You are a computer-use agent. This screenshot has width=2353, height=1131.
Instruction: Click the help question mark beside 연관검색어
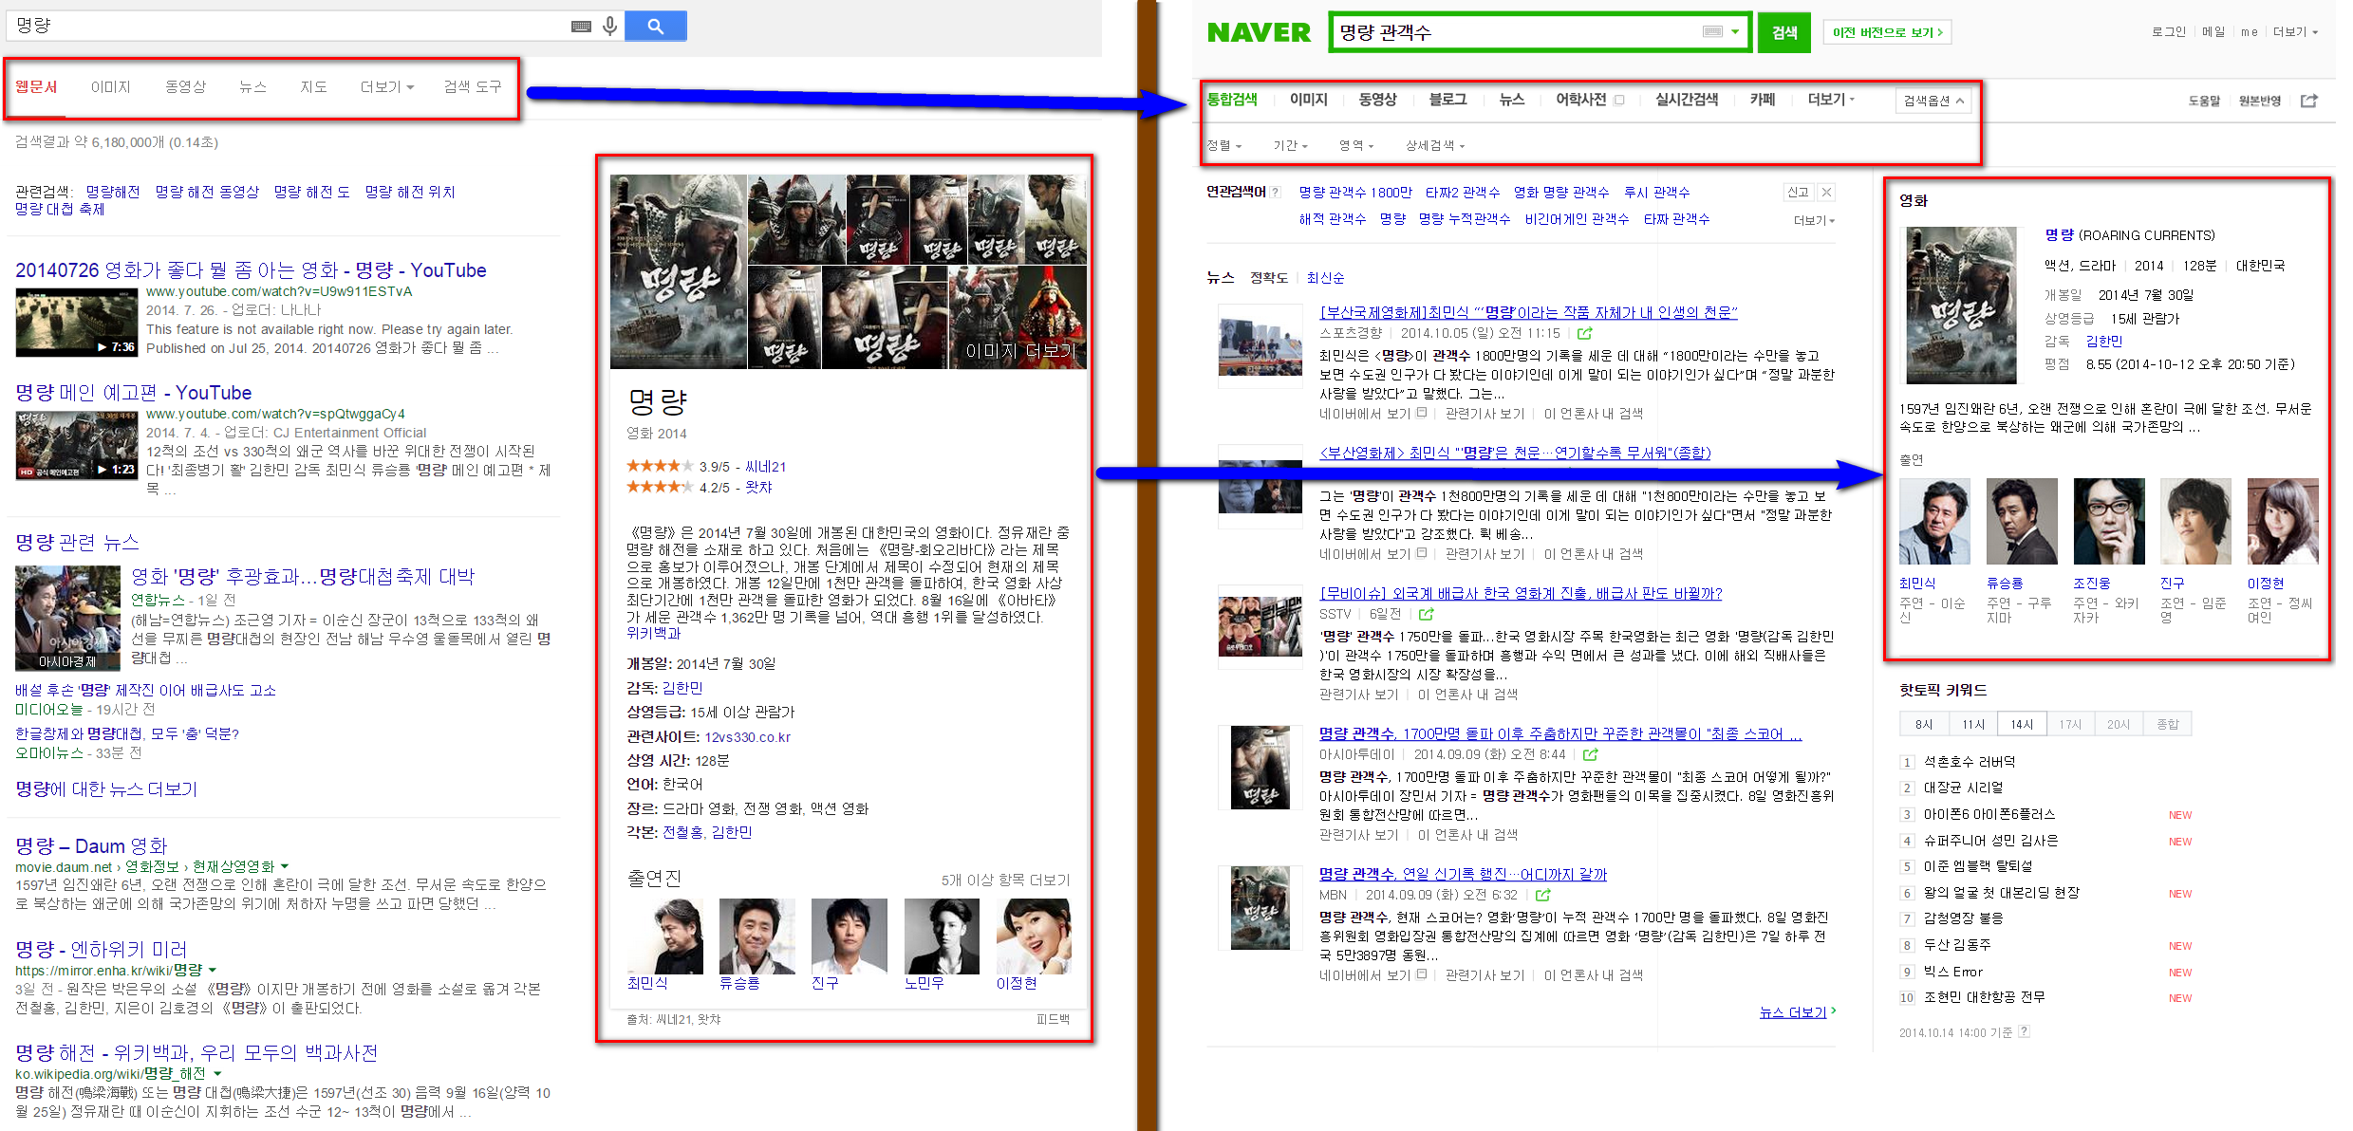tap(1276, 192)
